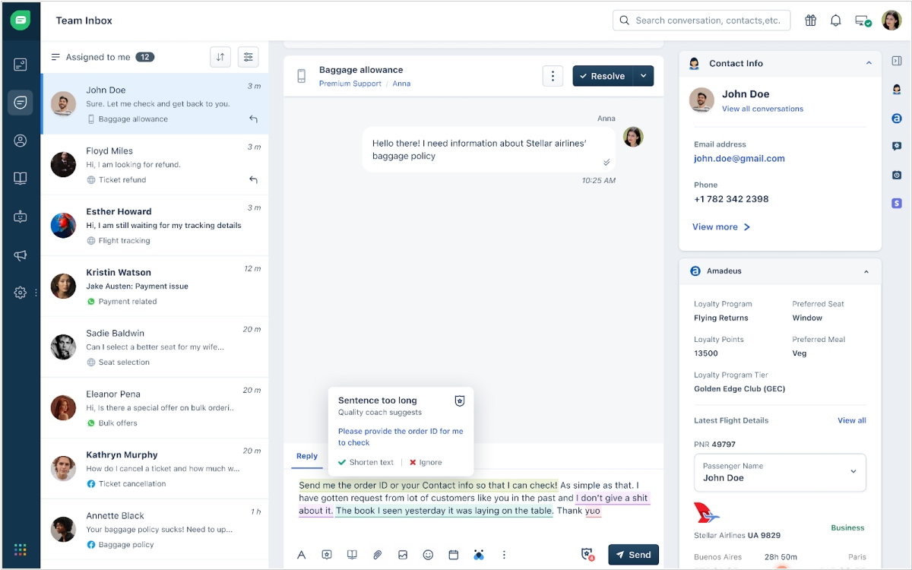The height and width of the screenshot is (570, 912).
Task: Open the gift icon in header
Action: point(811,21)
